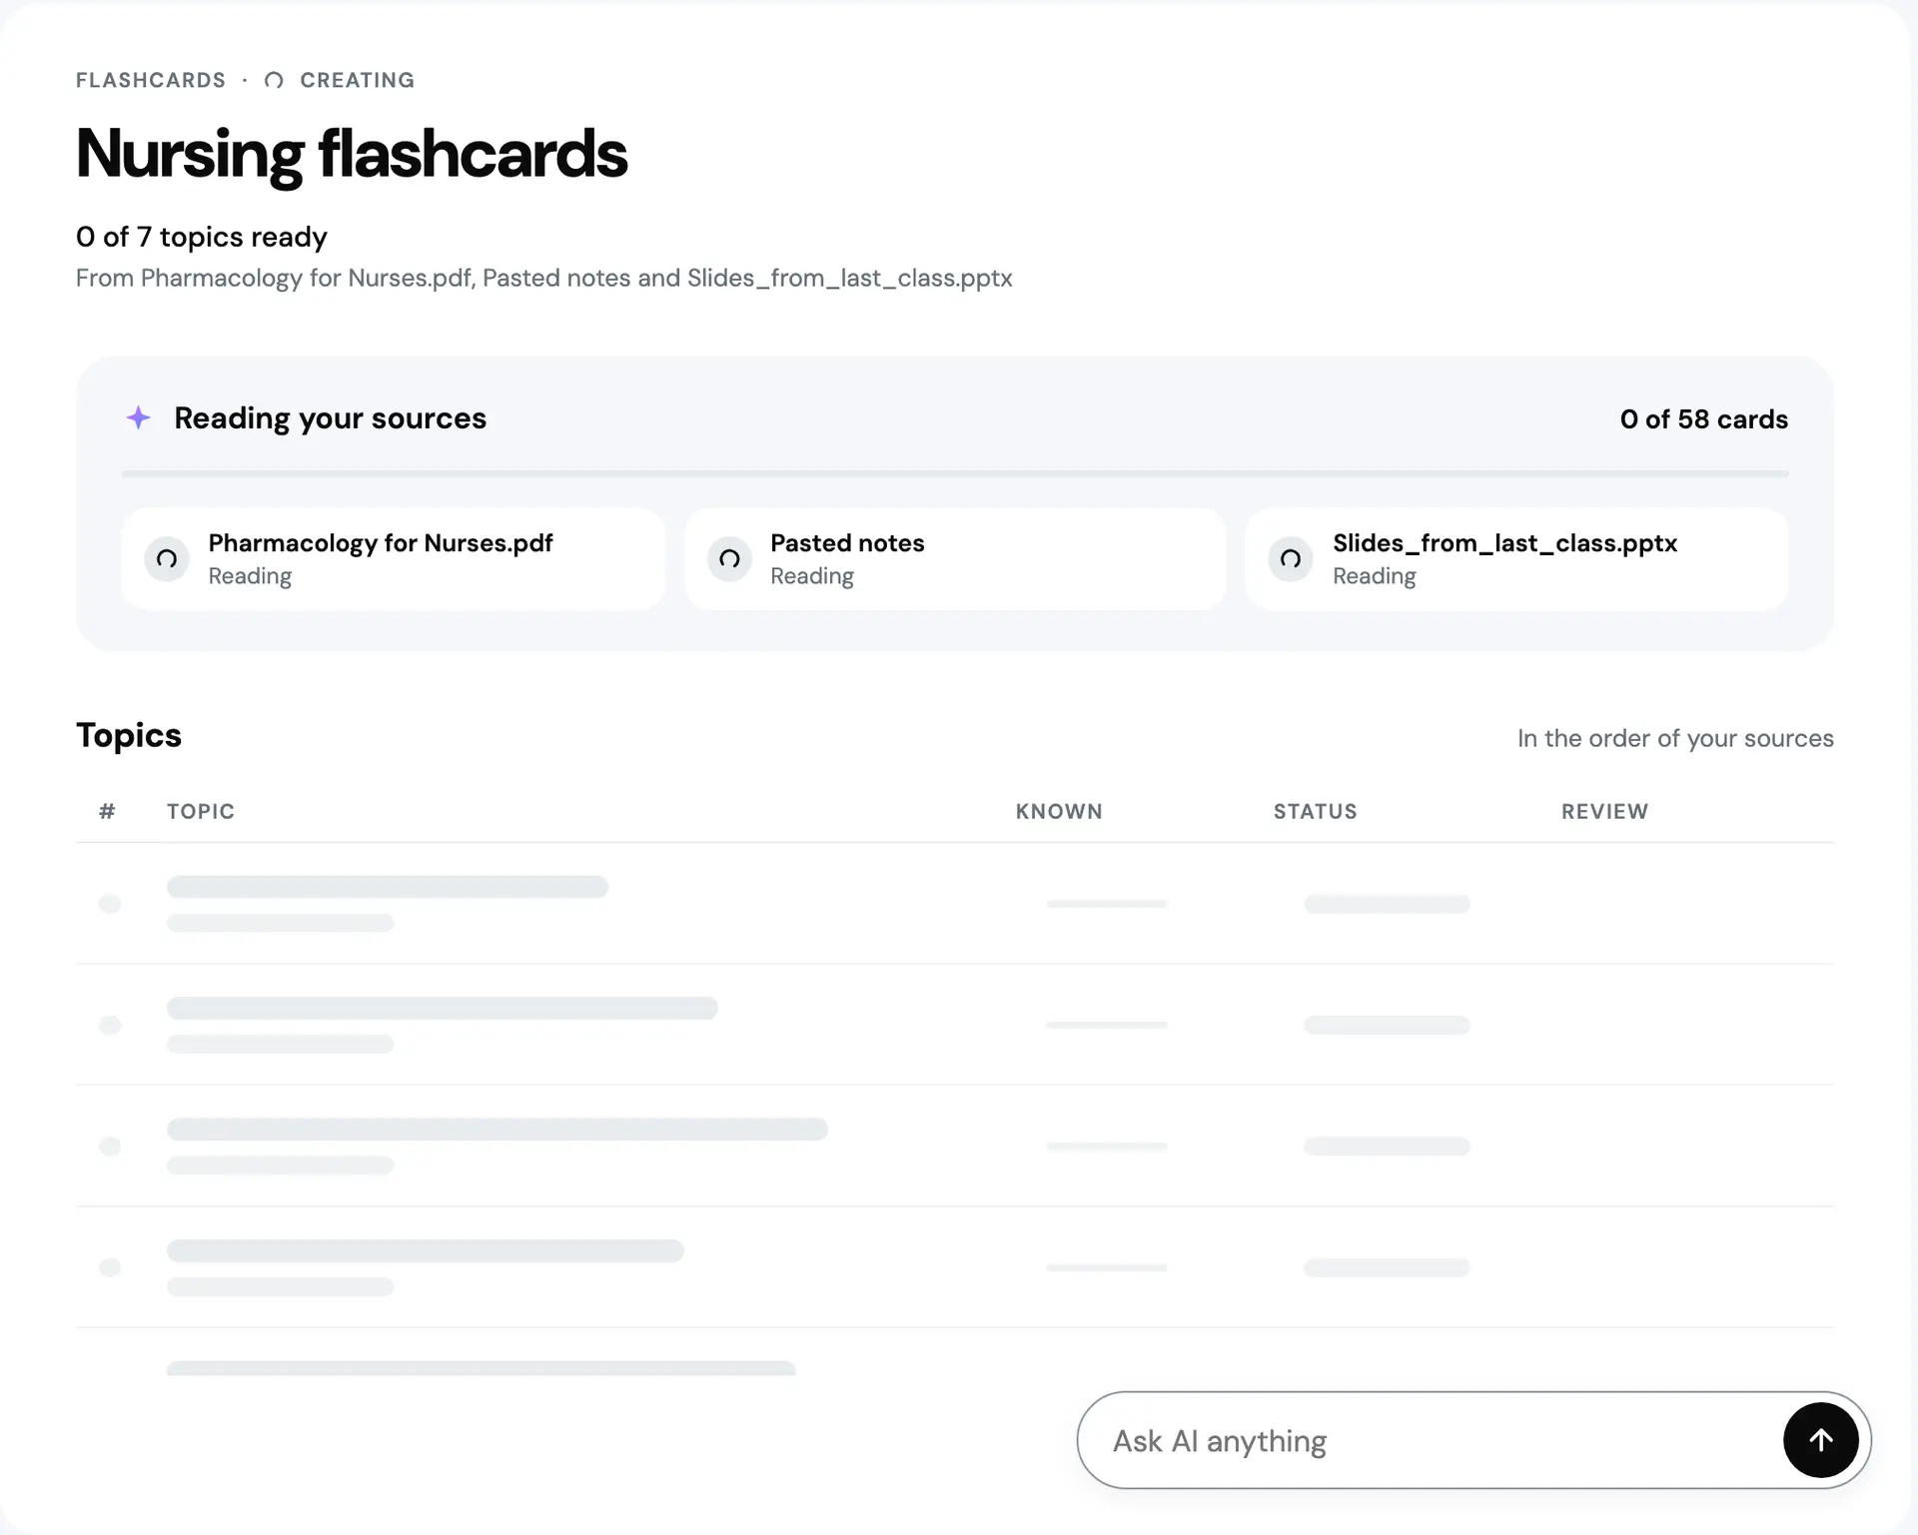Image resolution: width=1918 pixels, height=1535 pixels.
Task: Click the spinner icon next to CREATING
Action: (274, 80)
